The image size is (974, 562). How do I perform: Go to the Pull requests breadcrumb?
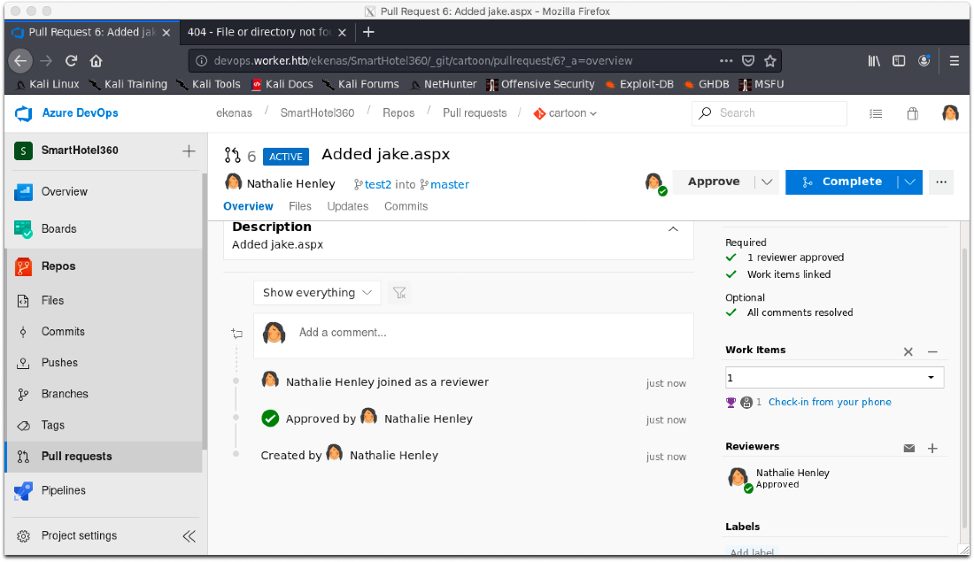475,113
